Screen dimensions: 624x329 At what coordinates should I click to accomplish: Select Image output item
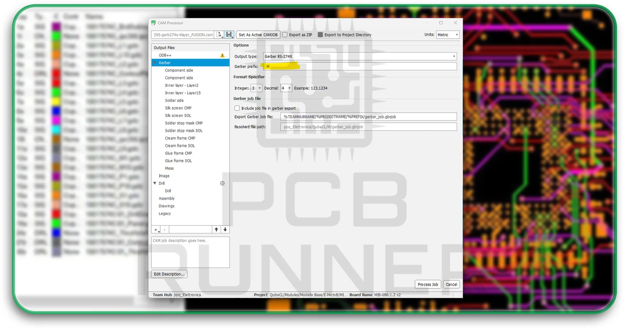164,176
